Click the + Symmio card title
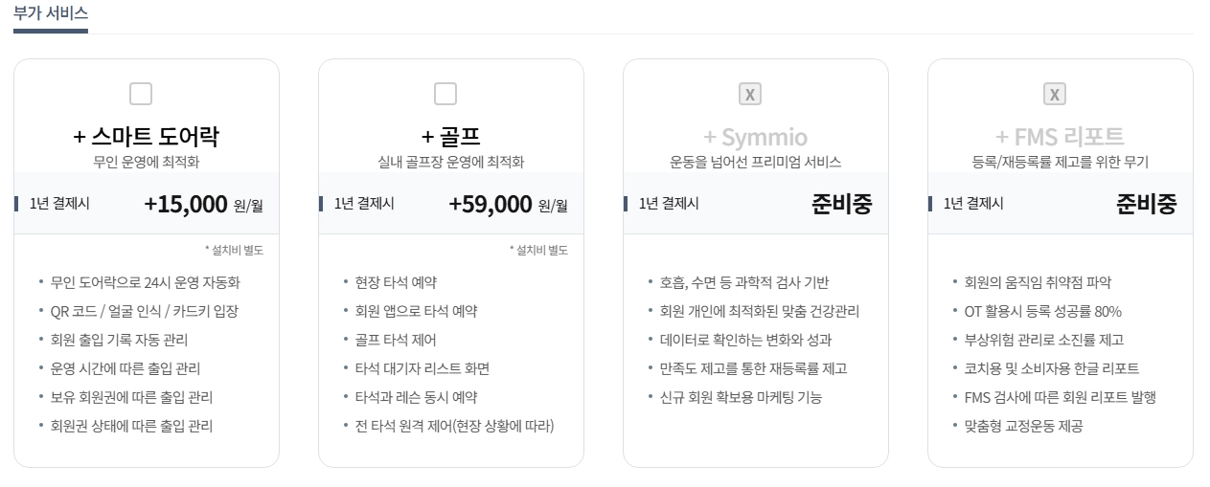 point(756,136)
